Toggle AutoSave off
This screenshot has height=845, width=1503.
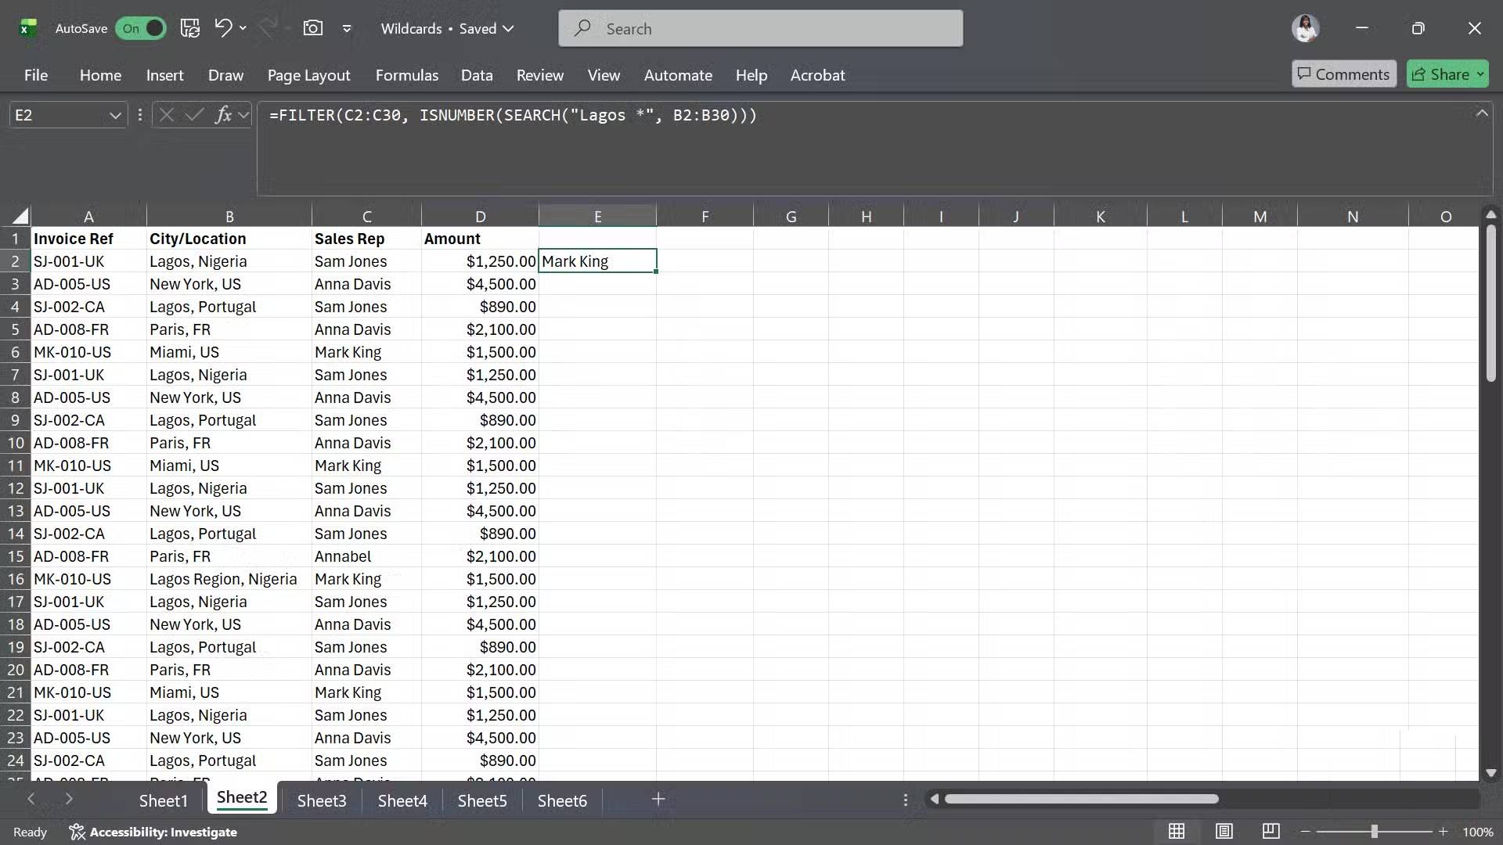tap(141, 28)
